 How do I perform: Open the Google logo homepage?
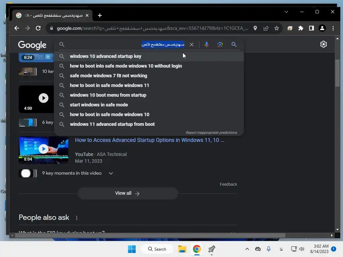coord(32,45)
